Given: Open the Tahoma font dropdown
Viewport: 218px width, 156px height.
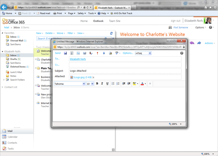Looking at the screenshot, I should (70, 84).
